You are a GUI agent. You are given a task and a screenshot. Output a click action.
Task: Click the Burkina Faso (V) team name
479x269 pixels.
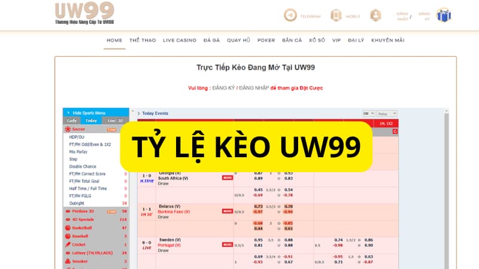tap(174, 212)
